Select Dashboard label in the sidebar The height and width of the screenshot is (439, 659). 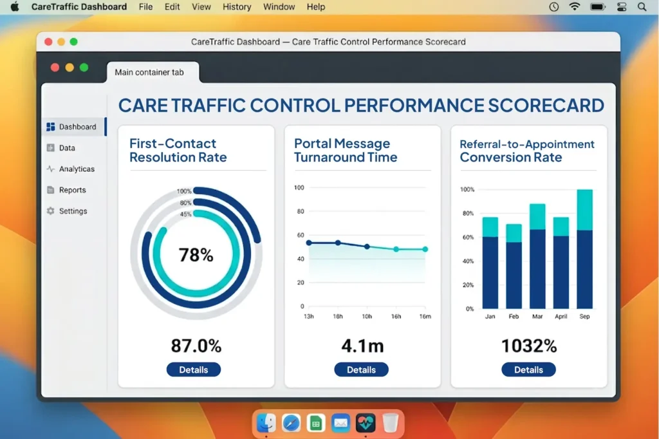tap(78, 127)
